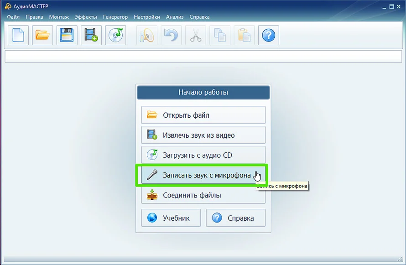Screen dimensions: 406x265
Task: Click the Save floppy disk toolbar icon
Action: point(67,35)
